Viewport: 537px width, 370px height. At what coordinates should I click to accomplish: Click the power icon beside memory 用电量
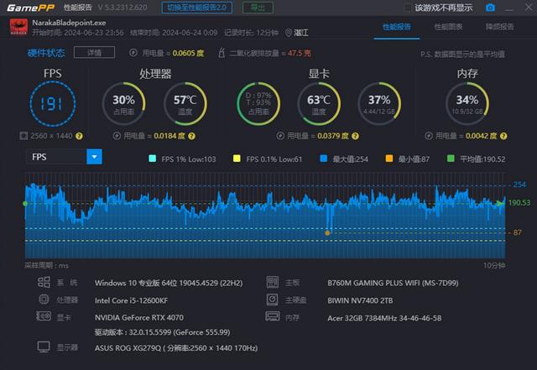pyautogui.click(x=429, y=136)
